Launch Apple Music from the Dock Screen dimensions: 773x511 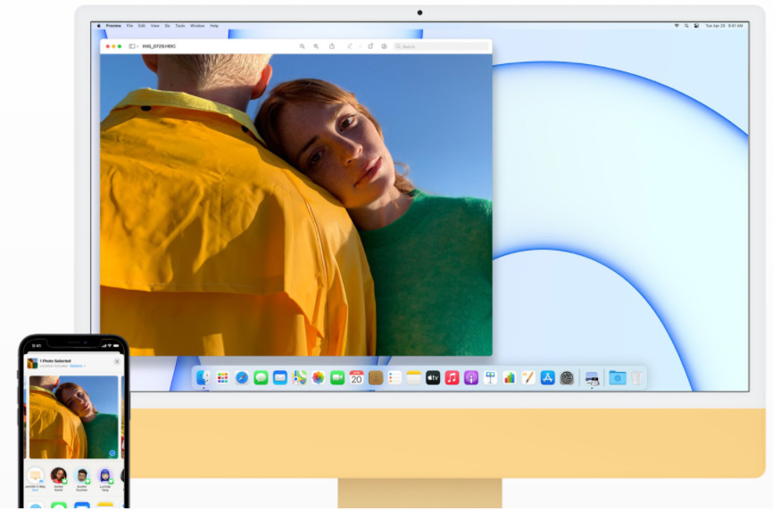(452, 378)
